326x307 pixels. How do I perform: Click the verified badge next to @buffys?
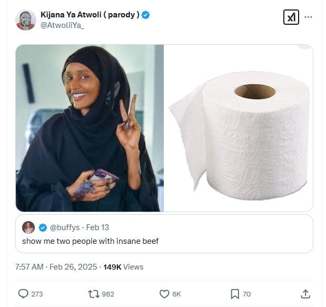pyautogui.click(x=43, y=227)
